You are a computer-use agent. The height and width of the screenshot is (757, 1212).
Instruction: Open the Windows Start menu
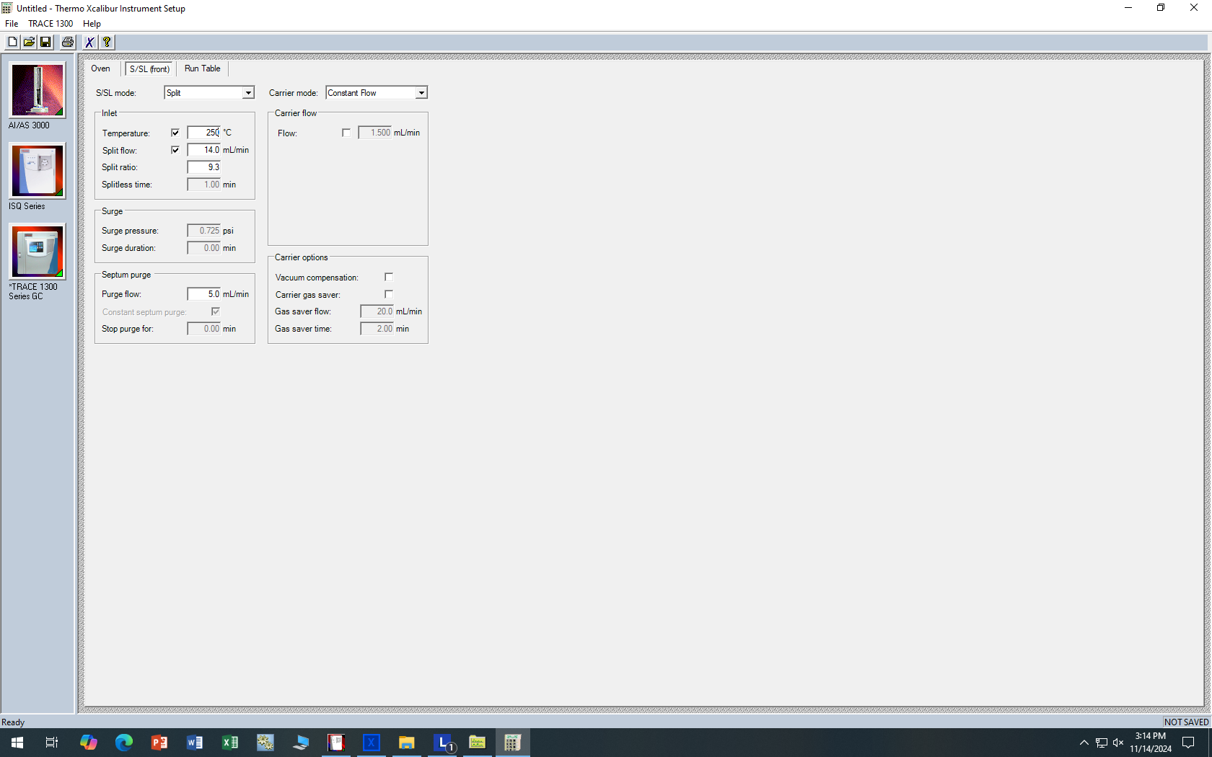coord(17,743)
